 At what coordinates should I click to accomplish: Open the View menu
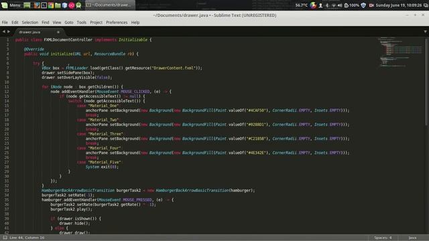click(x=56, y=22)
